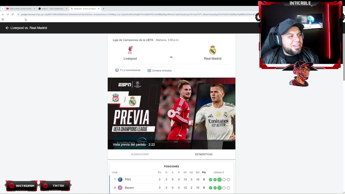Image resolution: width=345 pixels, height=194 pixels.
Task: Click Bayern's third recent-result check mark
Action: point(219,188)
